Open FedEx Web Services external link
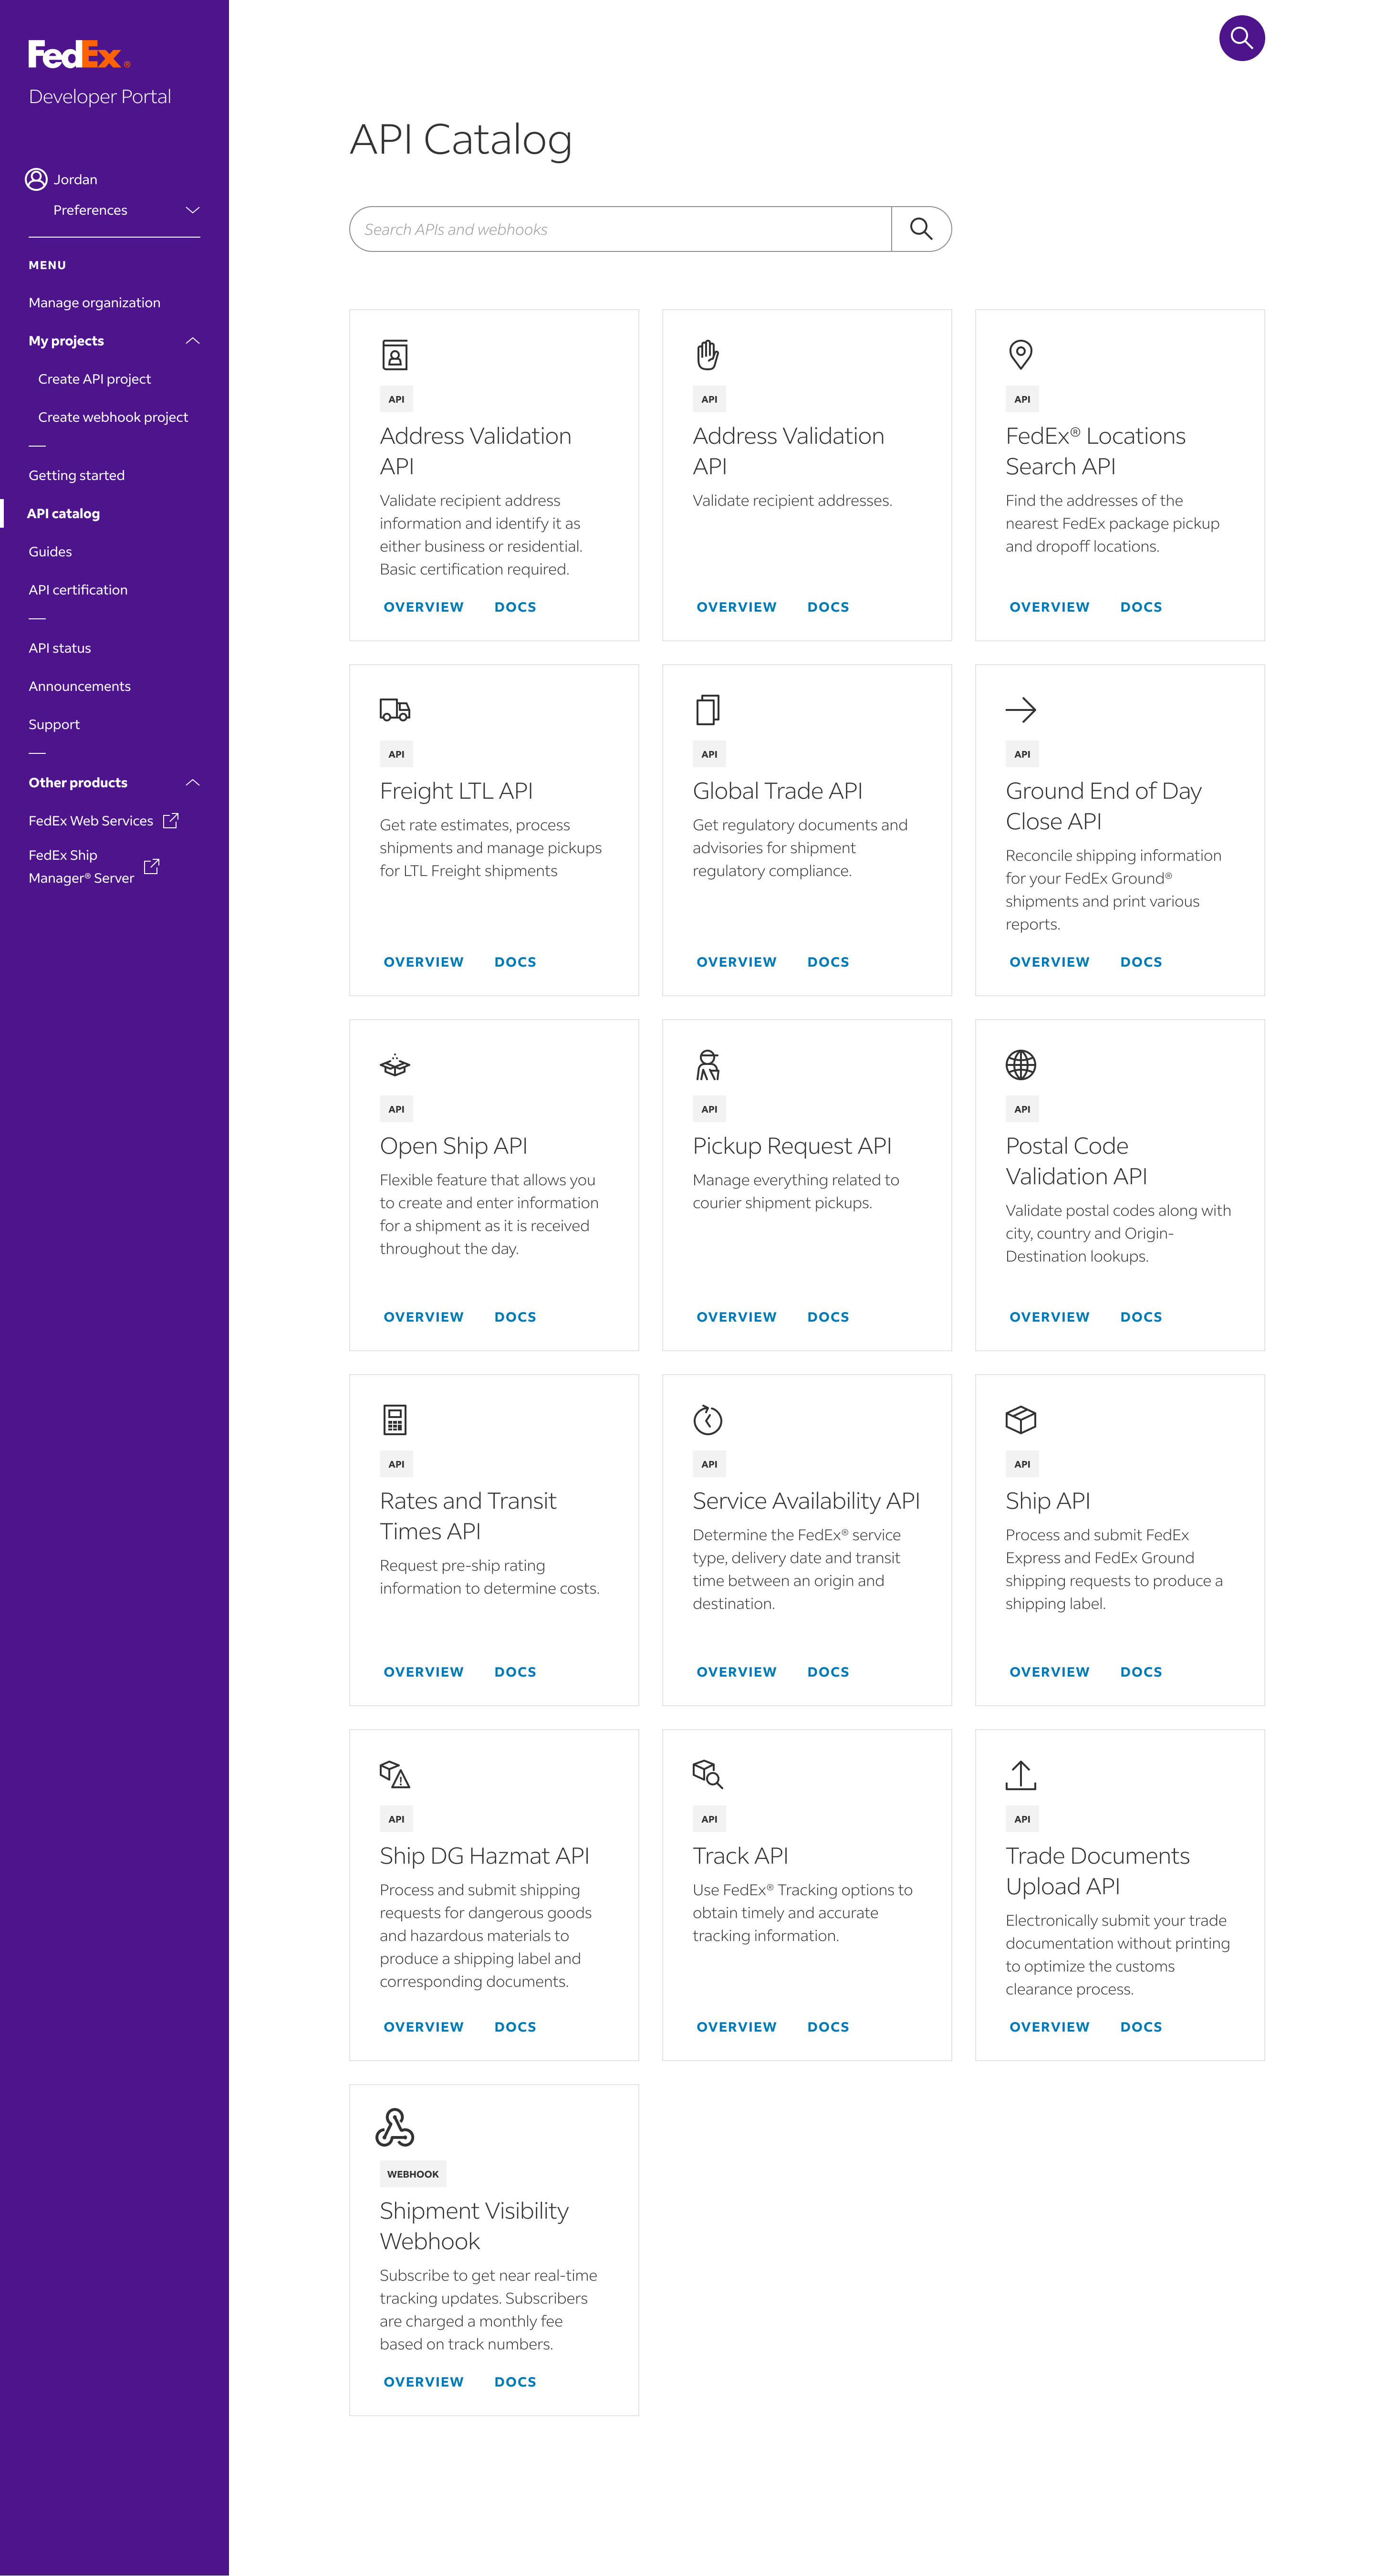 (x=91, y=820)
